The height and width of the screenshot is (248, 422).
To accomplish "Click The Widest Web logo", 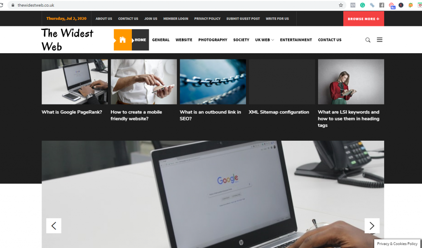I will [x=67, y=40].
